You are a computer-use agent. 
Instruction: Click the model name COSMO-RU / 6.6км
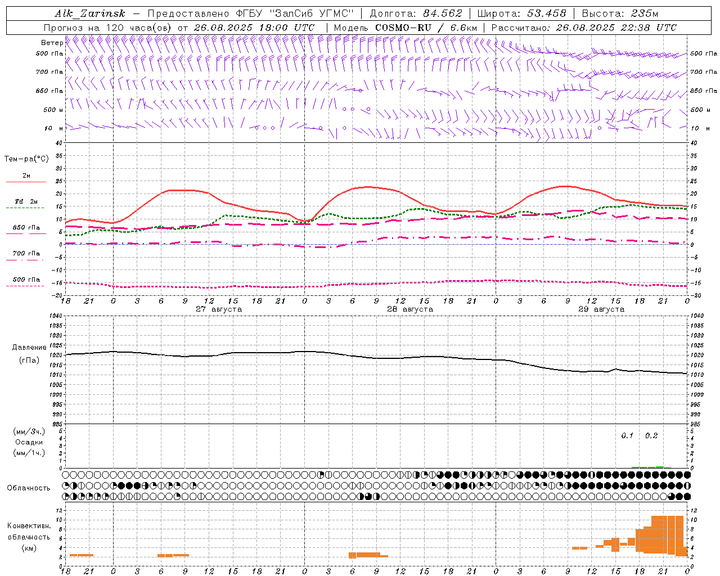click(x=426, y=28)
